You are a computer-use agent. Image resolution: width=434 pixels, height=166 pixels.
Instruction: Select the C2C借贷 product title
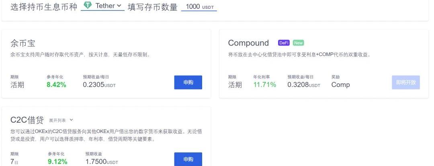[x=27, y=120]
